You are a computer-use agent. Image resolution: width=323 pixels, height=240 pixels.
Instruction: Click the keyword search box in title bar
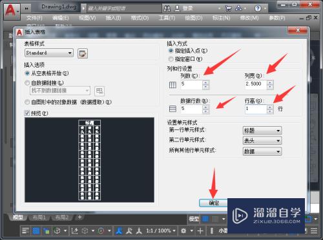(124, 8)
